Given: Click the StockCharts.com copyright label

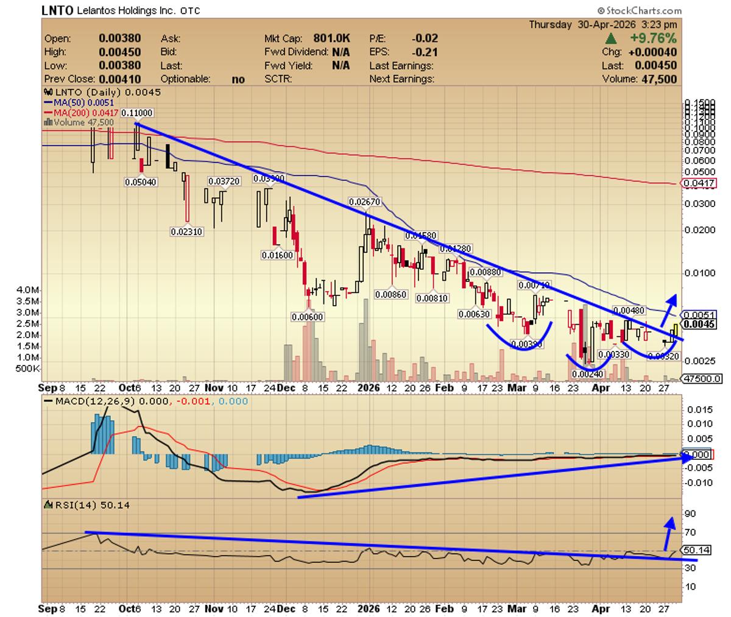Looking at the screenshot, I should (639, 10).
